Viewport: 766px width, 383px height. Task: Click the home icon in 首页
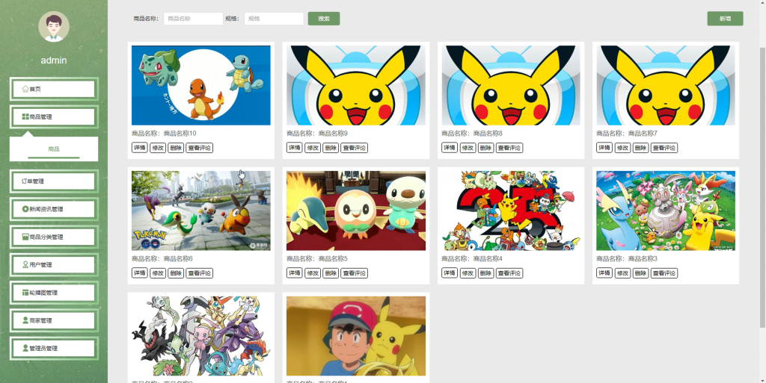25,89
